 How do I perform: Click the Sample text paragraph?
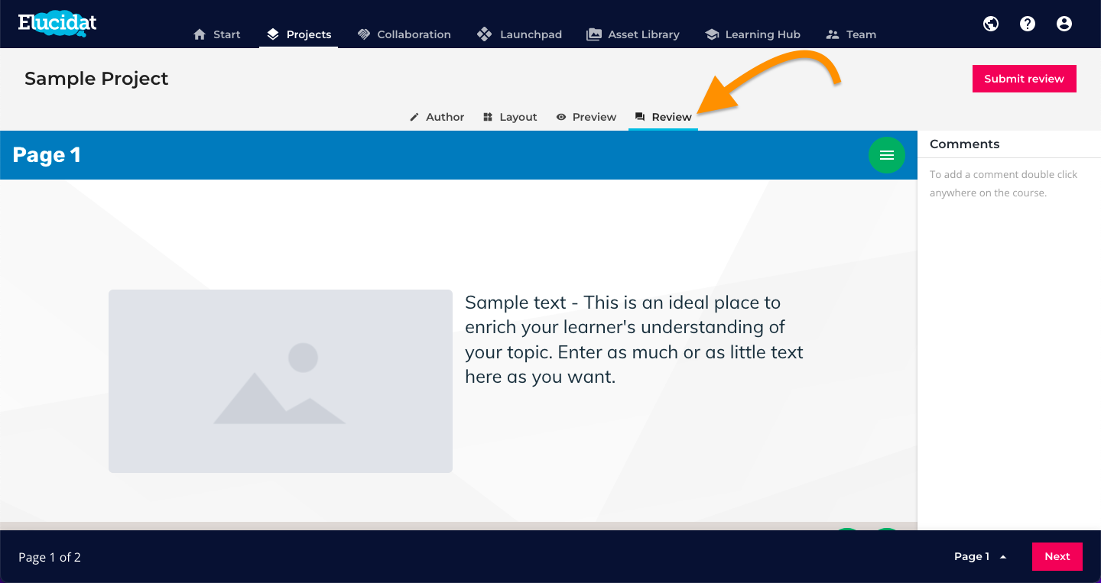point(635,339)
